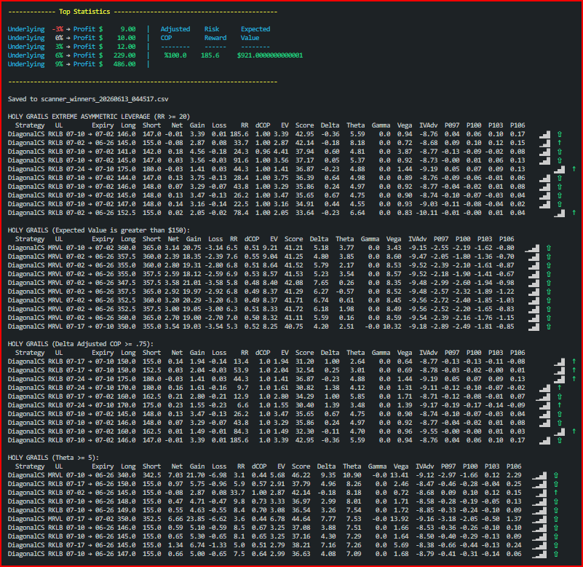This screenshot has height=567, width=583.
Task: Click the gain value 20.75
Action: click(x=192, y=248)
